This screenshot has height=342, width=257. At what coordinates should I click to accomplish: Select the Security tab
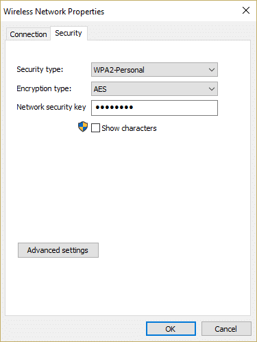point(69,33)
